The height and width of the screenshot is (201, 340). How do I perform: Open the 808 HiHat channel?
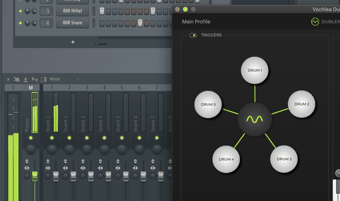(x=73, y=11)
